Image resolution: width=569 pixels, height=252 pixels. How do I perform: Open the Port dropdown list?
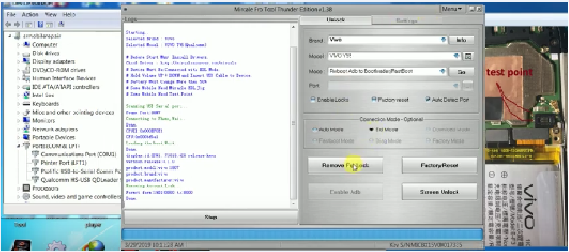[x=457, y=86]
